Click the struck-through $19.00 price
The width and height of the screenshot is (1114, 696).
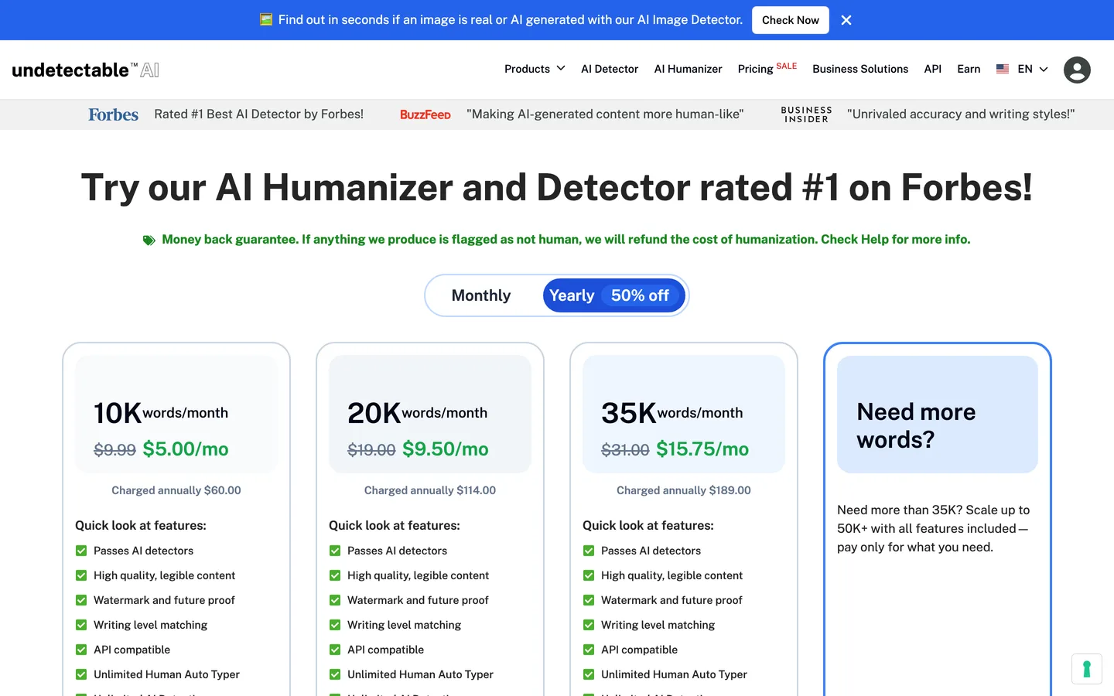point(371,450)
